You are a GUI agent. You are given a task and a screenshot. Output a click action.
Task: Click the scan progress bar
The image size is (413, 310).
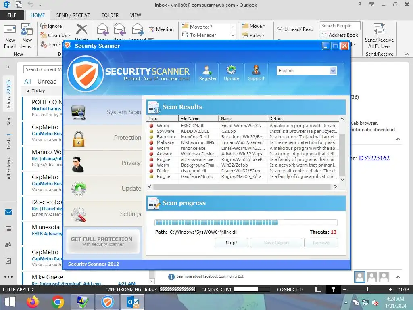pyautogui.click(x=246, y=223)
